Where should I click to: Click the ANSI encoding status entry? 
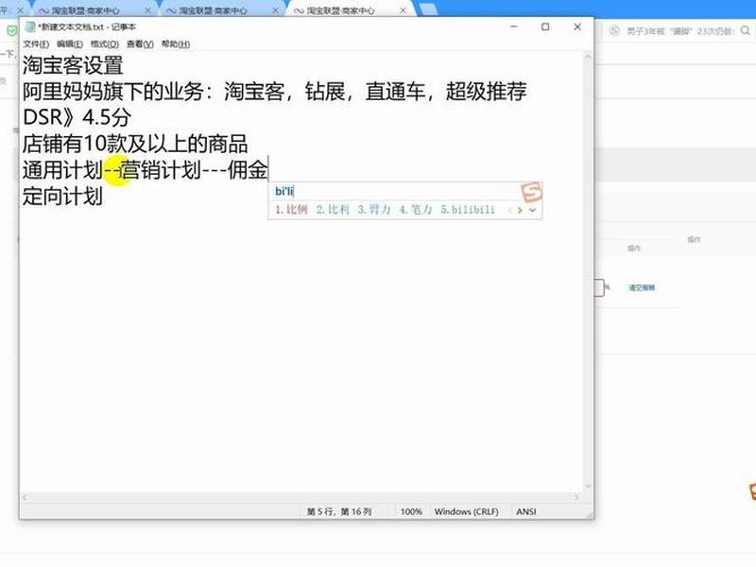pyautogui.click(x=526, y=511)
